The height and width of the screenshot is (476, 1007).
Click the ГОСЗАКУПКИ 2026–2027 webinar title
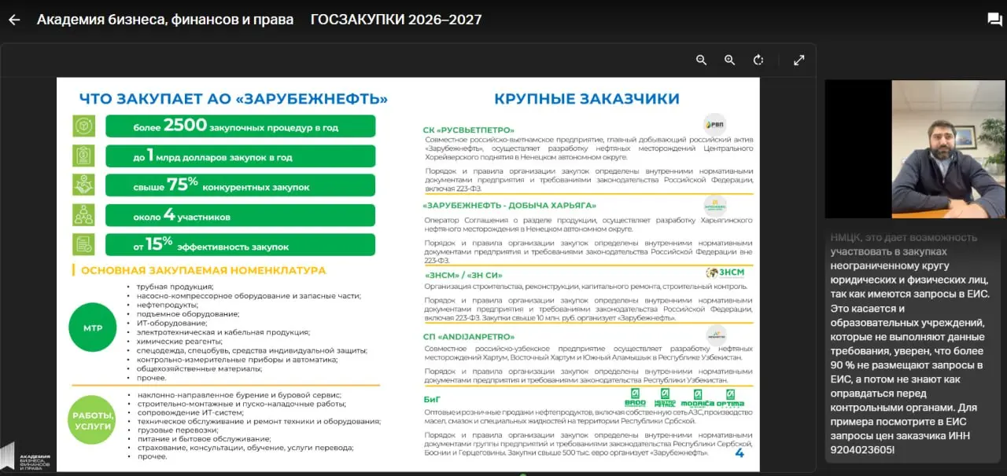(397, 20)
